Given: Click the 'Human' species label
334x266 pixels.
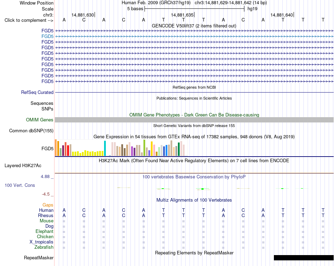Looking at the screenshot, I should pos(46,210).
